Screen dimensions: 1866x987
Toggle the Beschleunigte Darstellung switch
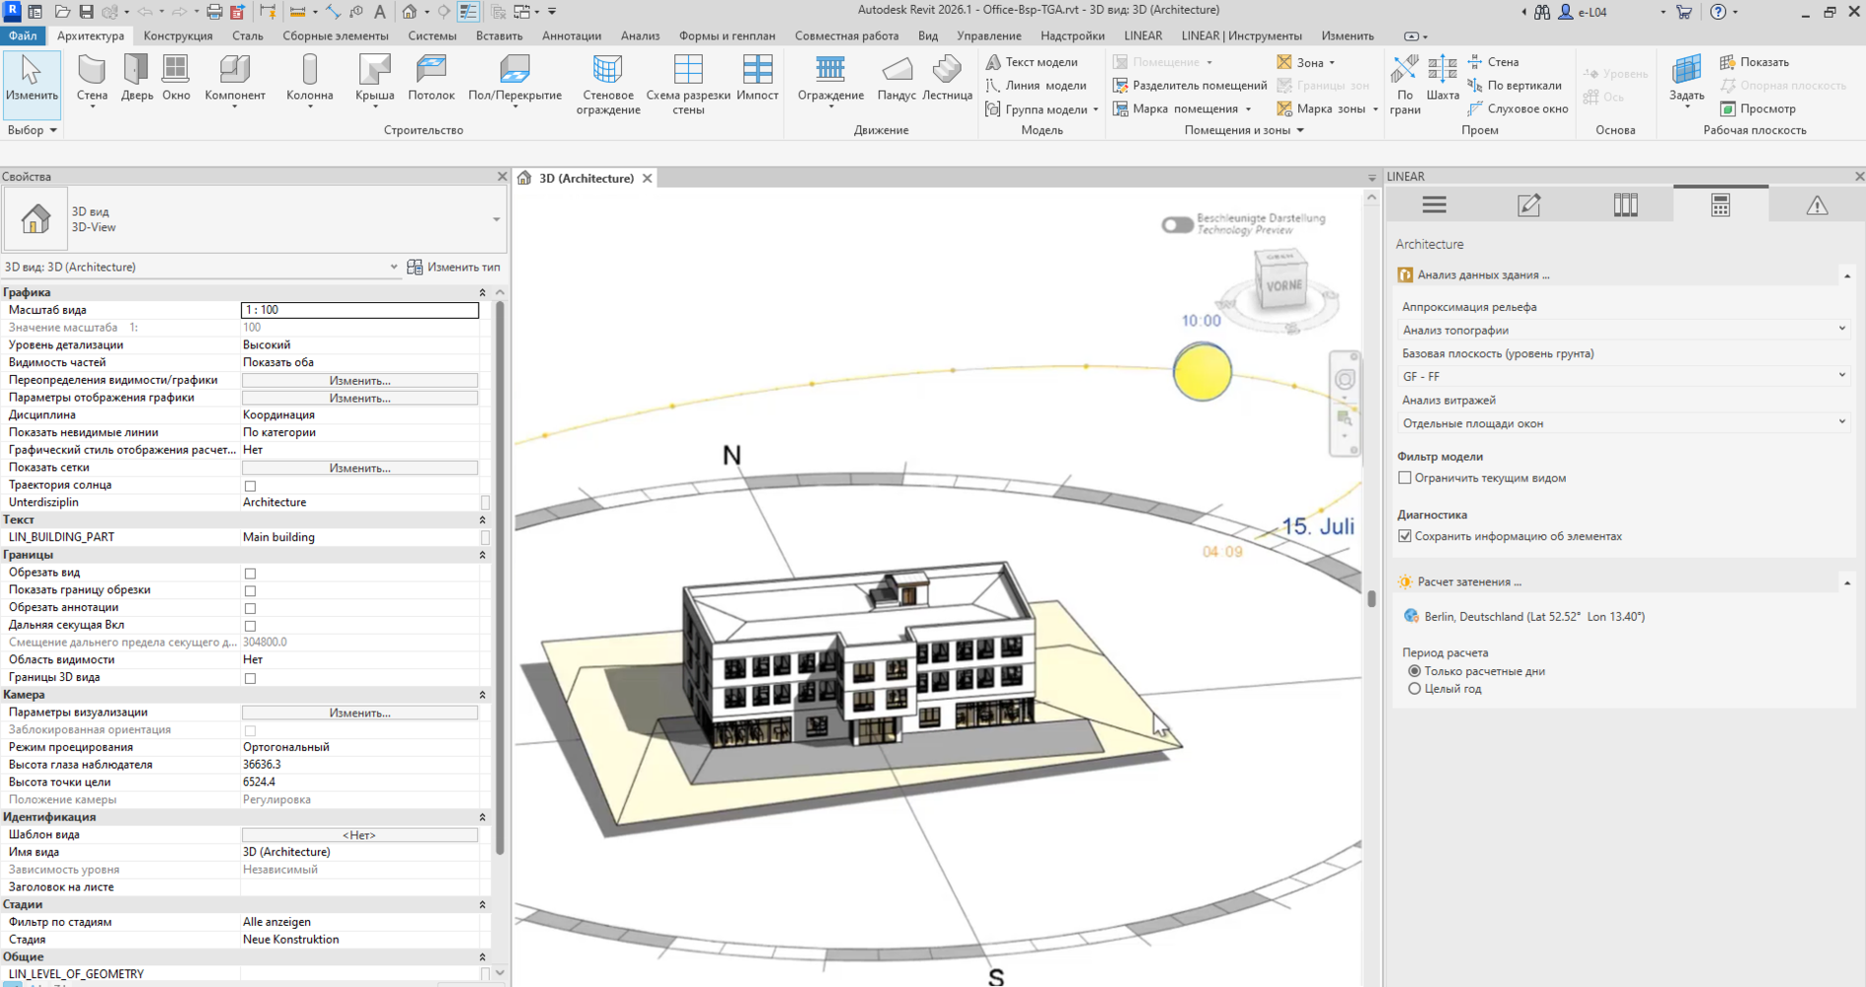click(x=1177, y=225)
